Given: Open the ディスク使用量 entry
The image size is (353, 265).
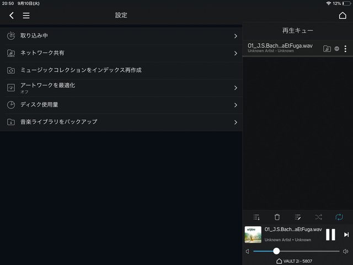Looking at the screenshot, I should (x=121, y=105).
